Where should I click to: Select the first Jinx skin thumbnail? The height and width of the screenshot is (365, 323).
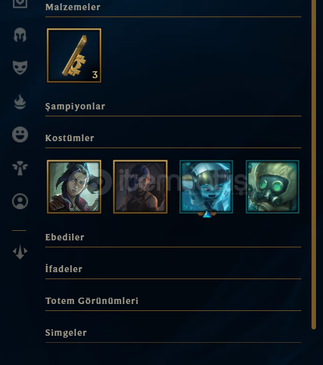[74, 187]
